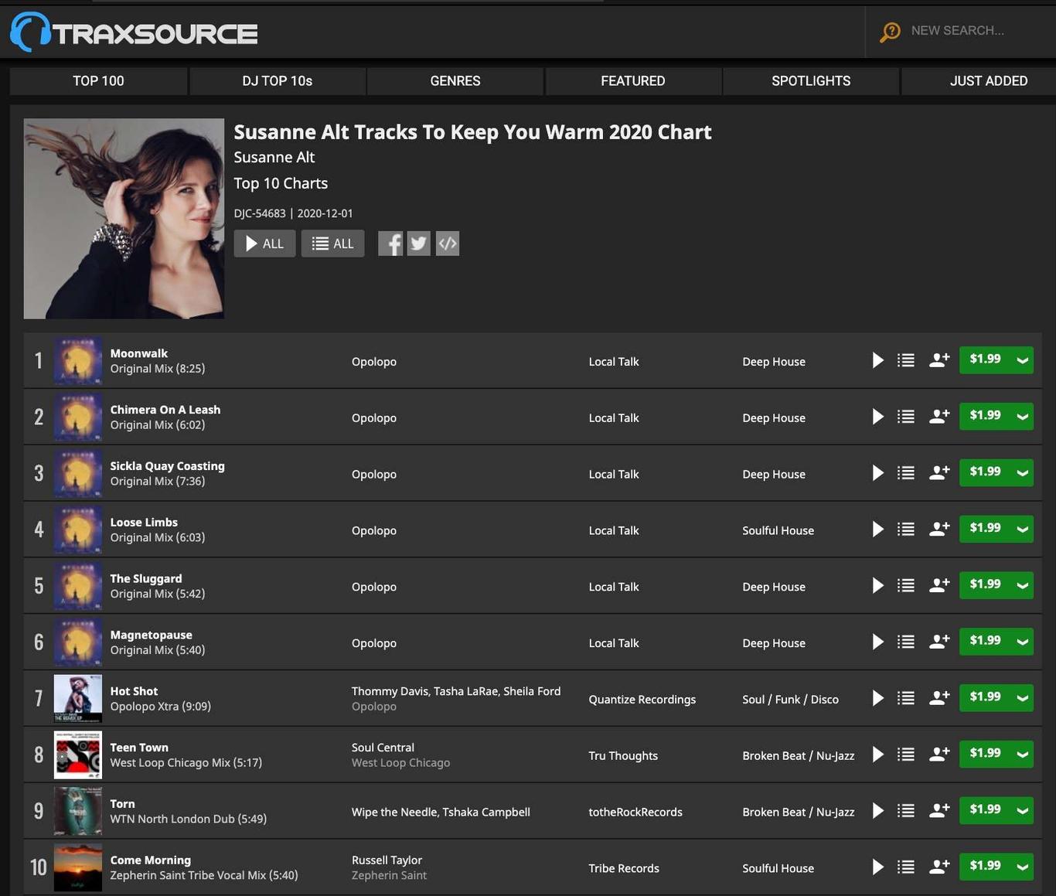This screenshot has height=896, width=1056.
Task: Open Hot Shot album artwork
Action: coord(78,699)
